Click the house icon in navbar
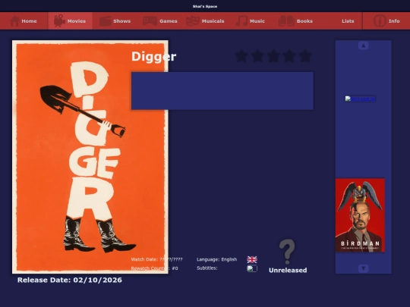This screenshot has width=410, height=307. click(x=14, y=21)
